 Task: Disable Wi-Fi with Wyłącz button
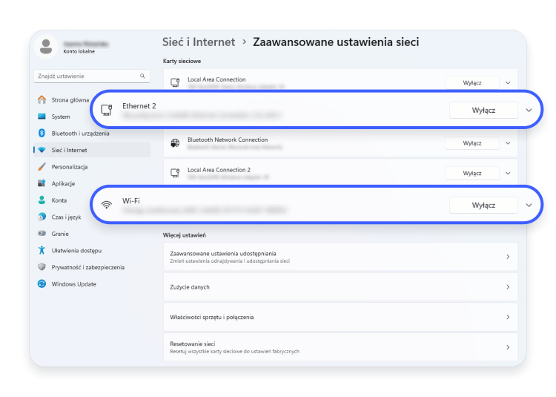coord(483,205)
